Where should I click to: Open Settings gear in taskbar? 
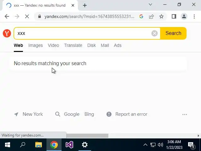pos(84,145)
